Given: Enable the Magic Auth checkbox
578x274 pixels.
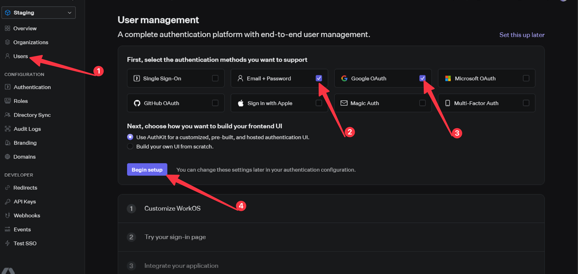Looking at the screenshot, I should point(423,103).
